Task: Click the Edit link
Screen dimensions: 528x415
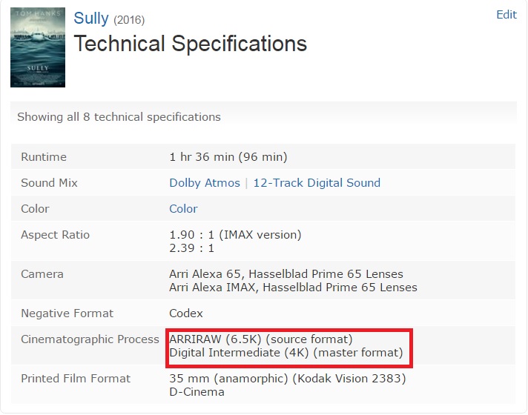Action: tap(506, 15)
